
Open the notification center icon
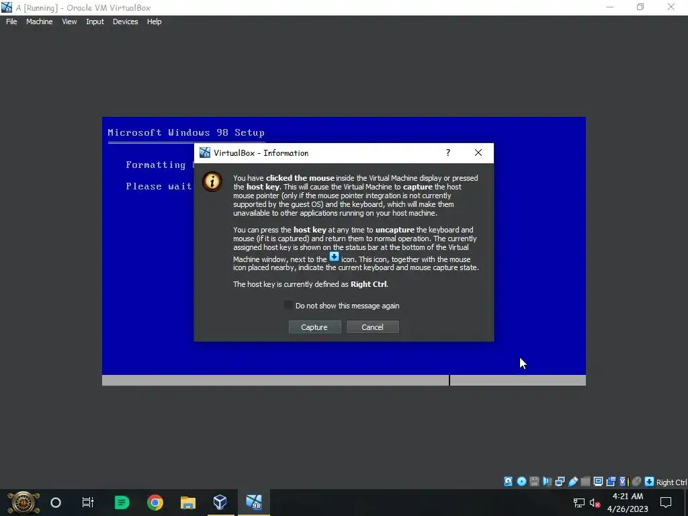pyautogui.click(x=666, y=503)
